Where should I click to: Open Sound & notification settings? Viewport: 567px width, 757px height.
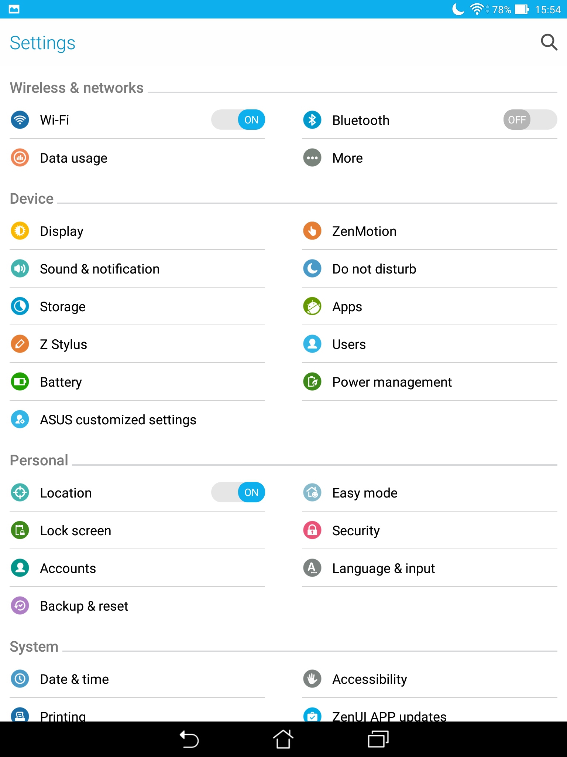[137, 269]
